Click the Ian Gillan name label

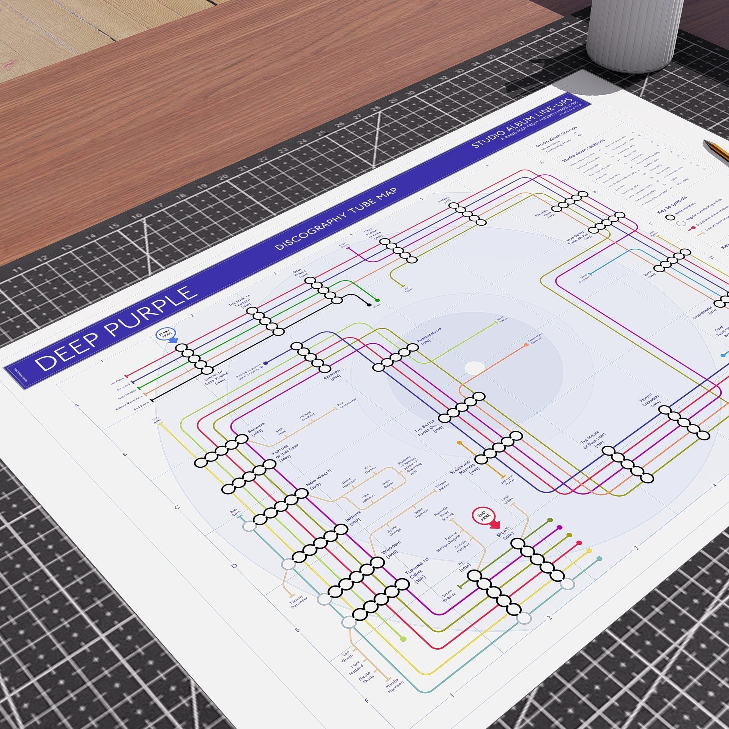(408, 289)
